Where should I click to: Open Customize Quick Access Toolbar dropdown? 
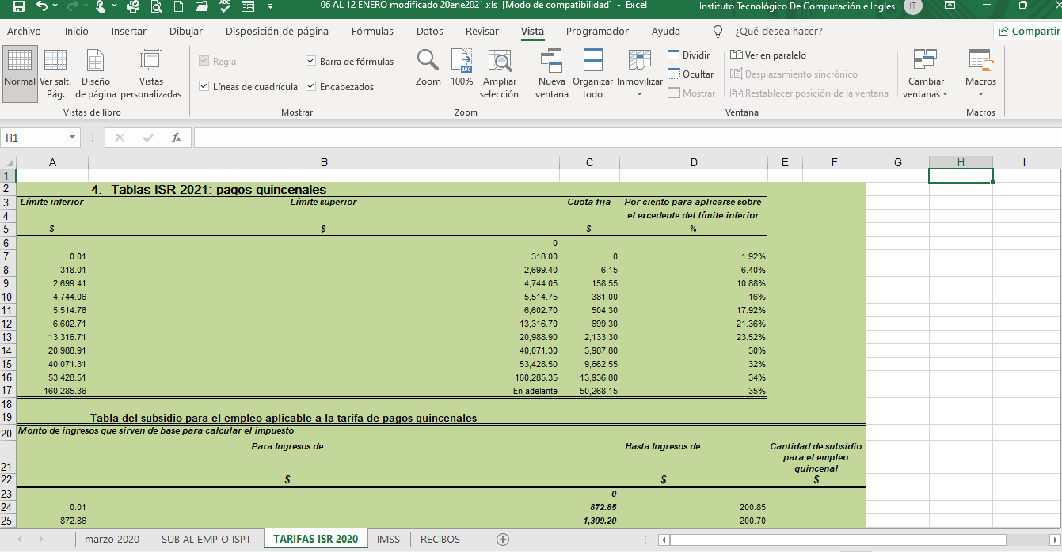(x=270, y=7)
